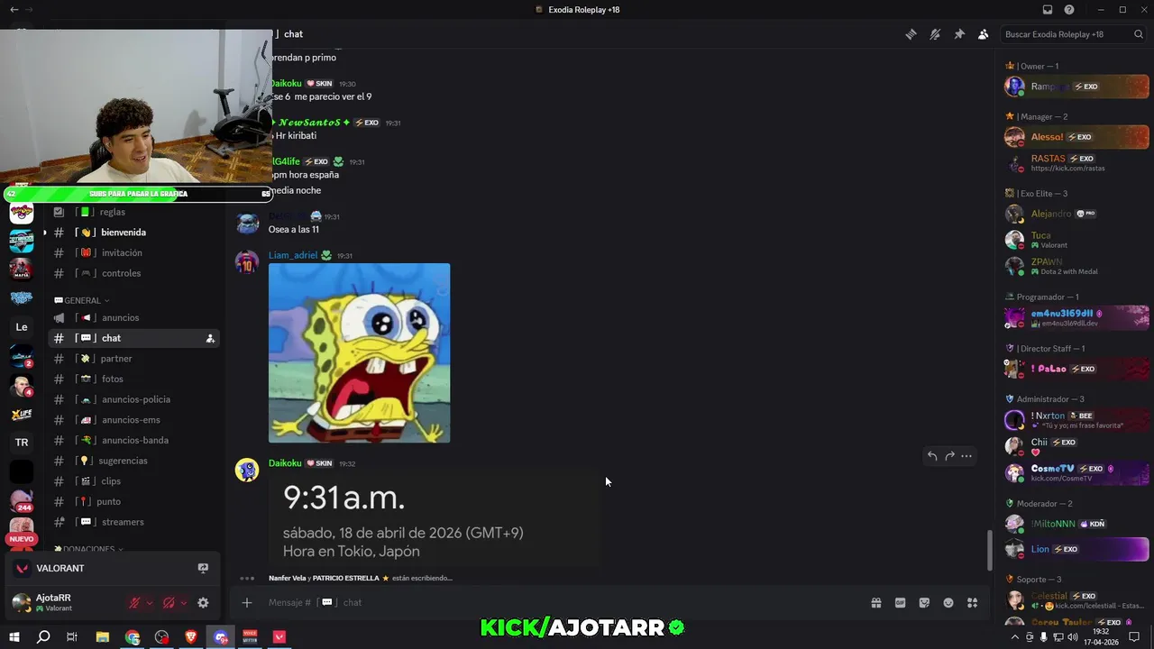This screenshot has height=649, width=1154.
Task: Open the Tokyo time embed image
Action: tap(434, 519)
